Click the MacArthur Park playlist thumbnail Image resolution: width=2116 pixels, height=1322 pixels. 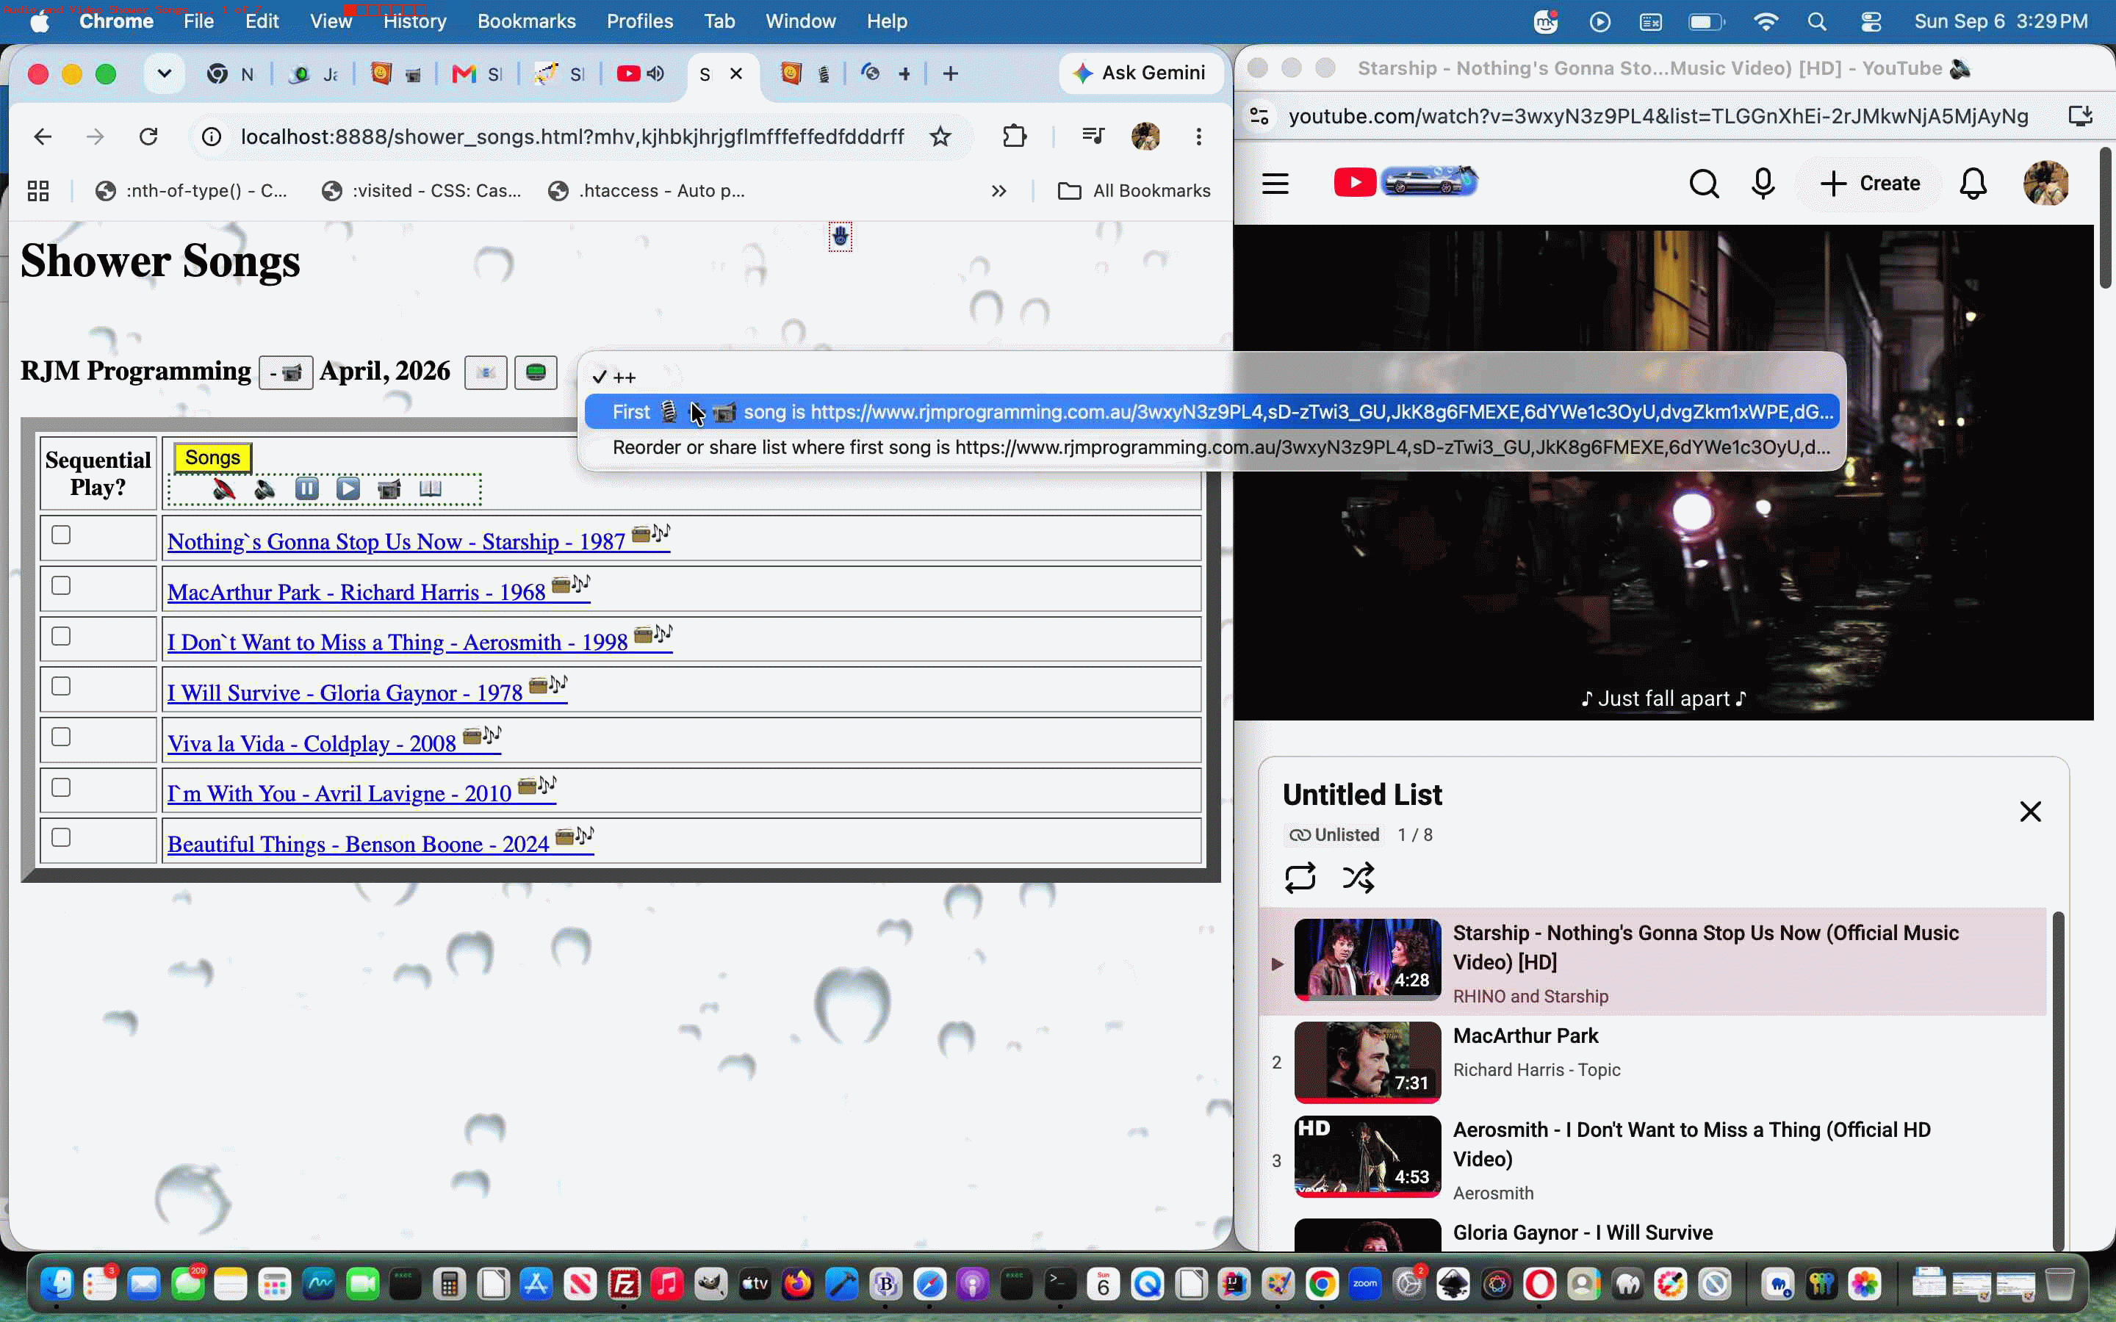coord(1367,1061)
